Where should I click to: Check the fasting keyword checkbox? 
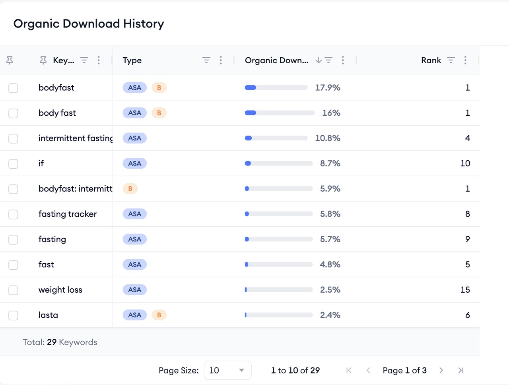[x=14, y=239]
